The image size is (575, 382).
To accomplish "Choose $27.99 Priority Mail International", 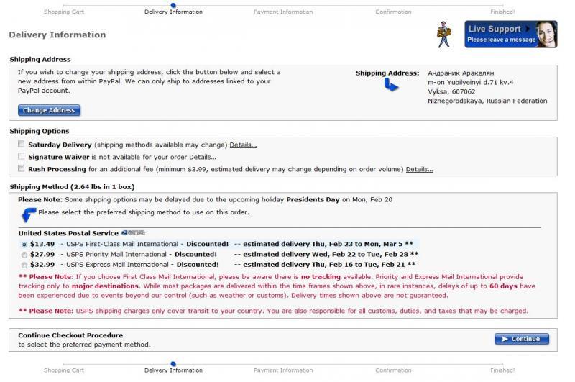I will tap(24, 255).
